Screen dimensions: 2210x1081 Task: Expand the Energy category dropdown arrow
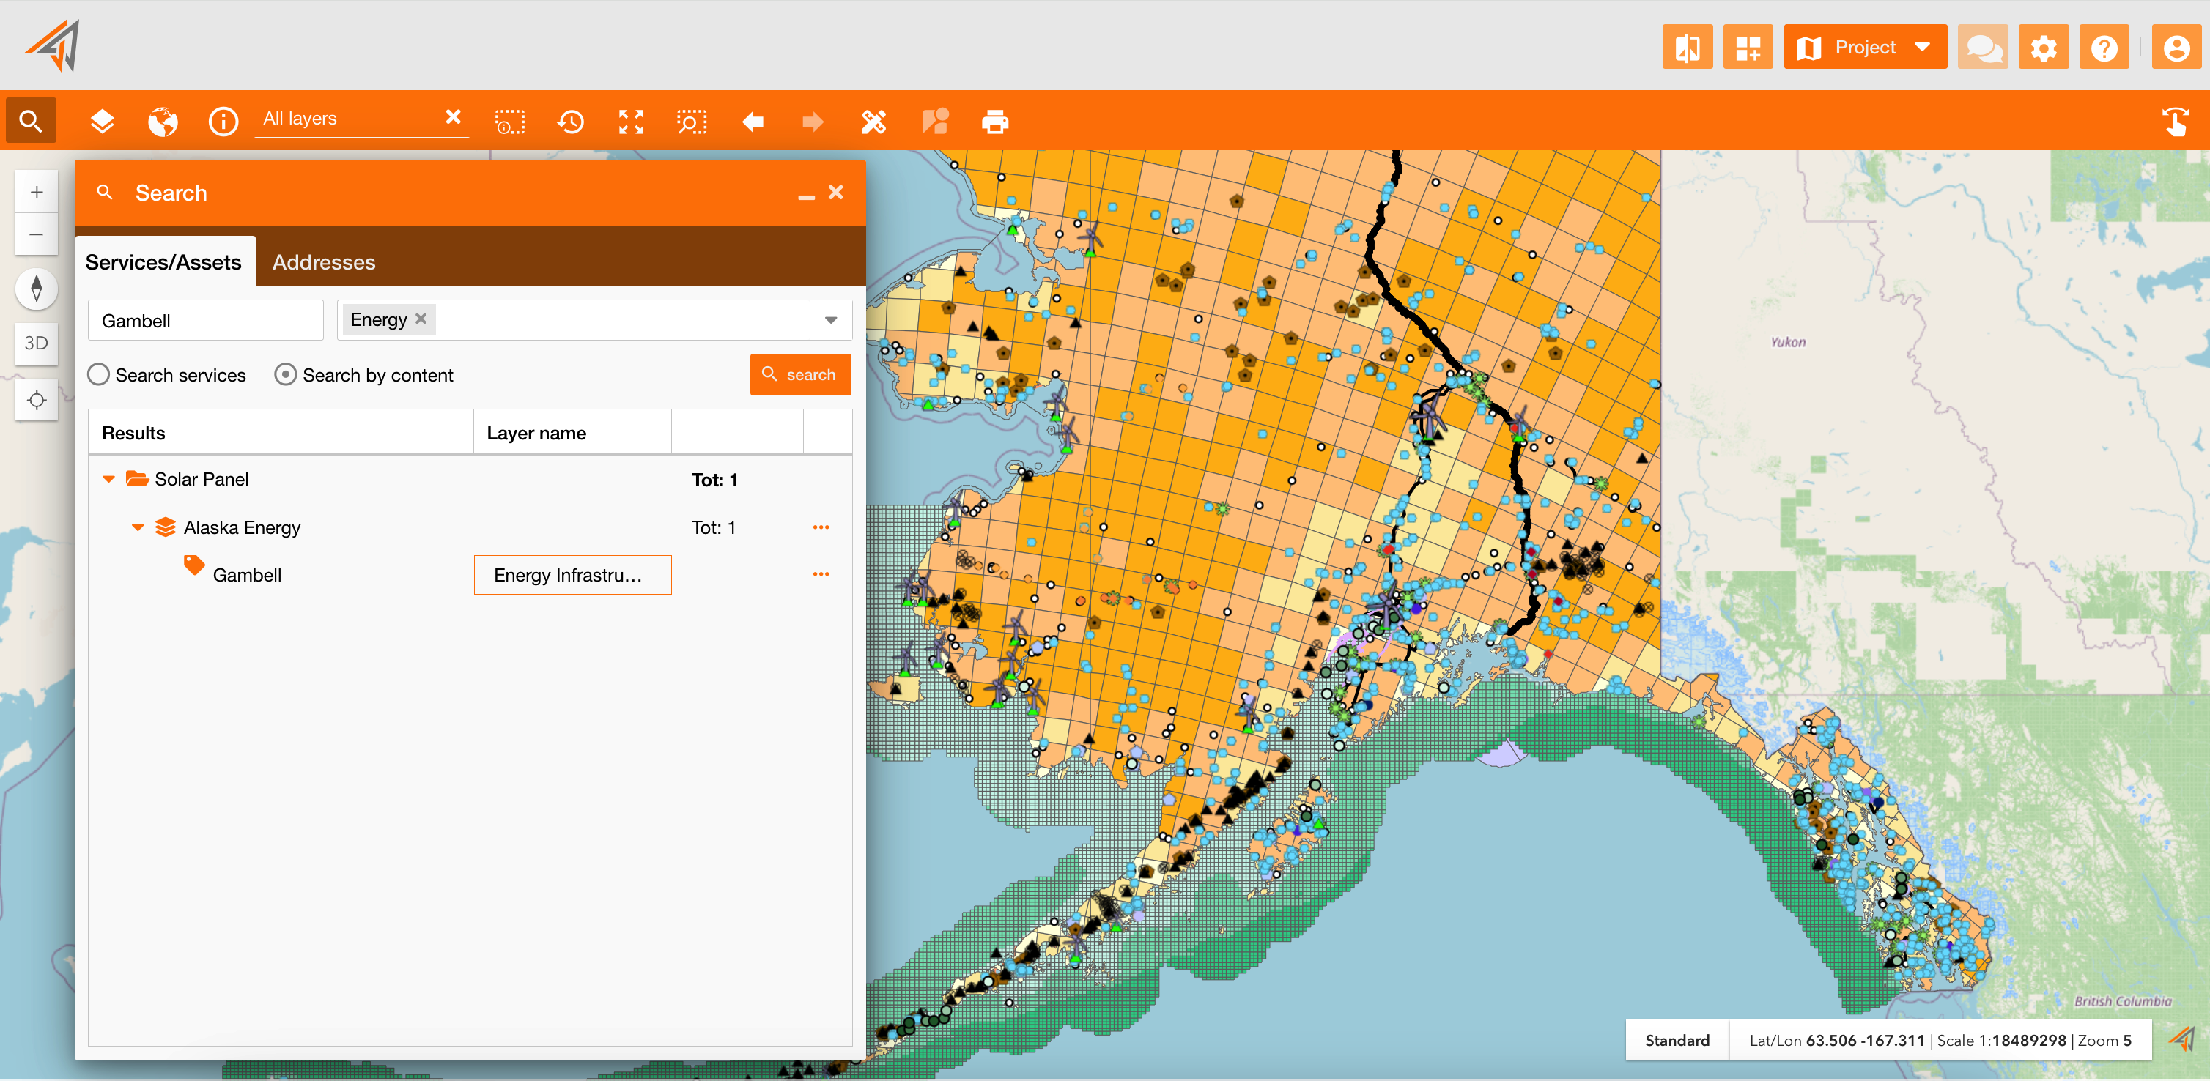tap(830, 321)
